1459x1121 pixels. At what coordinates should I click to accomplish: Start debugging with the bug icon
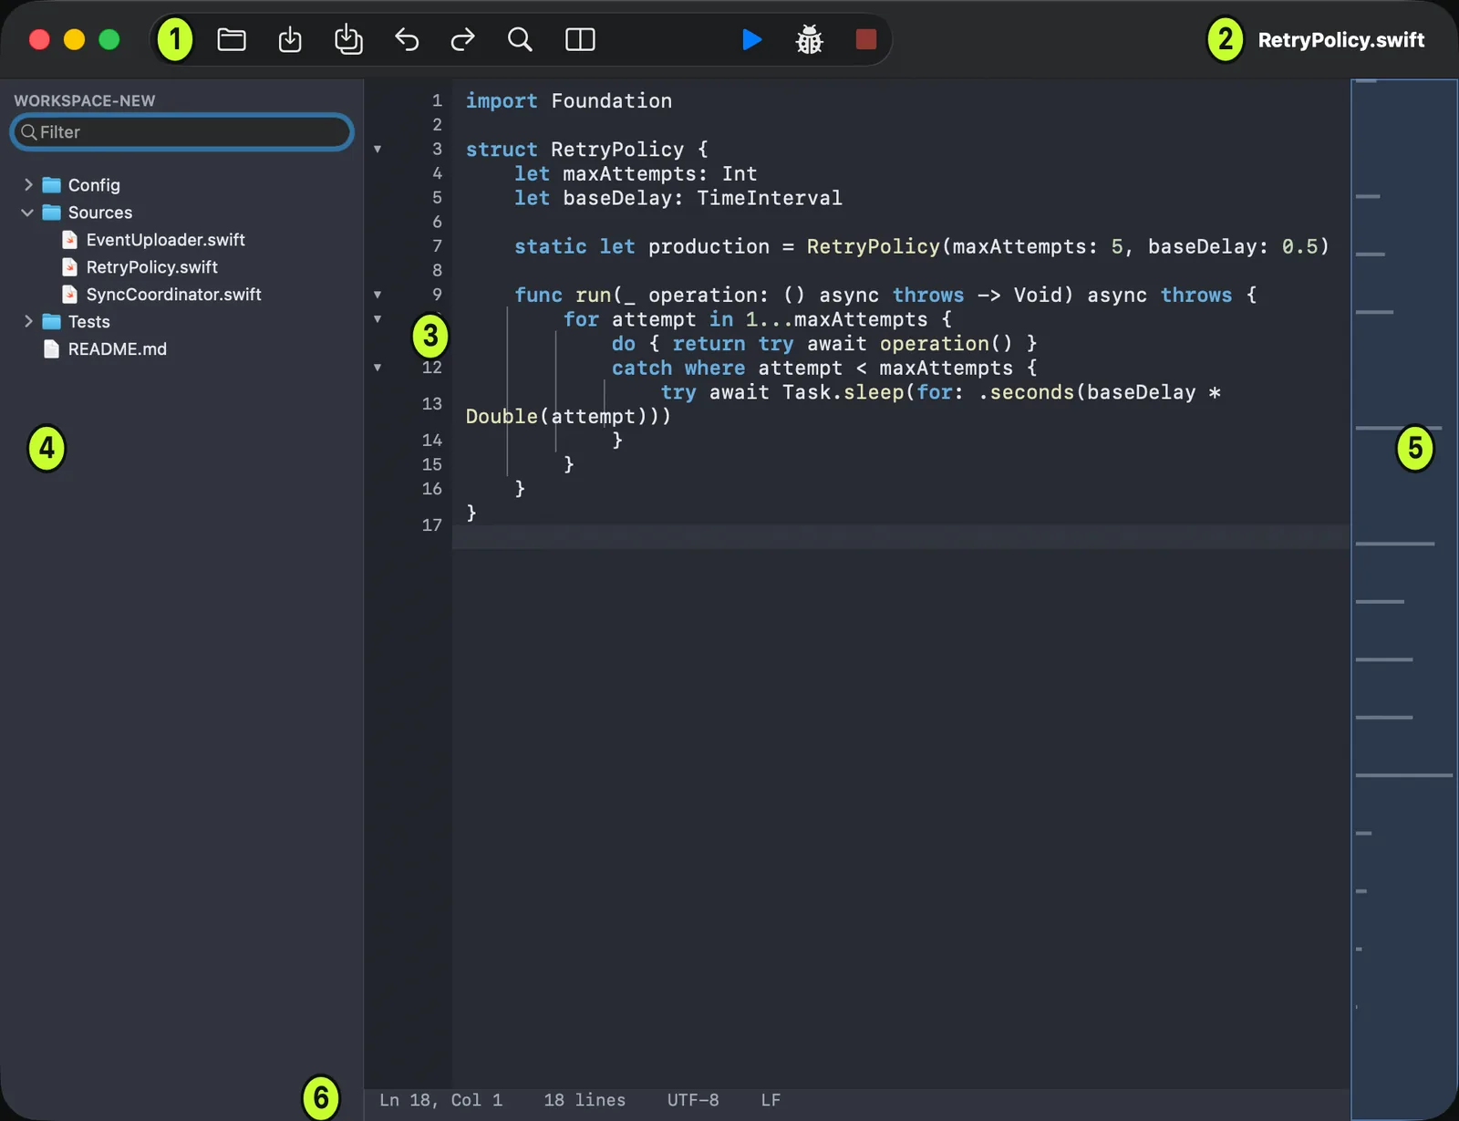pyautogui.click(x=809, y=40)
